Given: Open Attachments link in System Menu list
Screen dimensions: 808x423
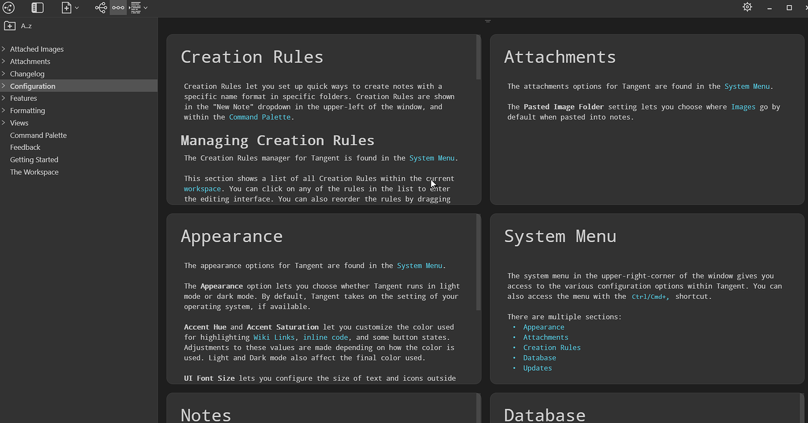Looking at the screenshot, I should coord(546,337).
